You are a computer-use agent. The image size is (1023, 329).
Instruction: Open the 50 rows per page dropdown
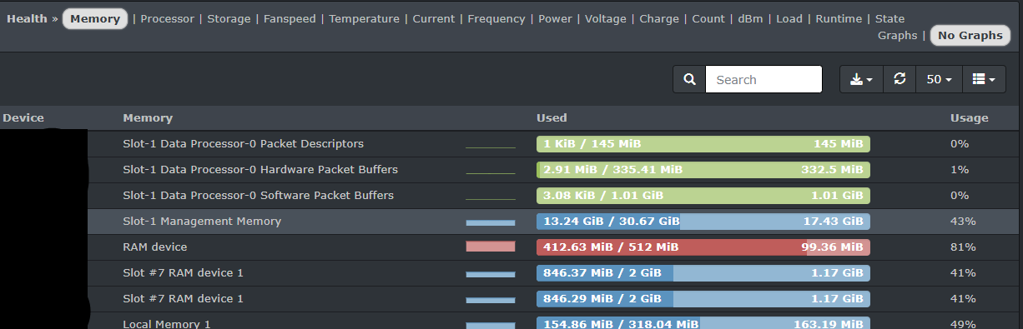coord(940,79)
